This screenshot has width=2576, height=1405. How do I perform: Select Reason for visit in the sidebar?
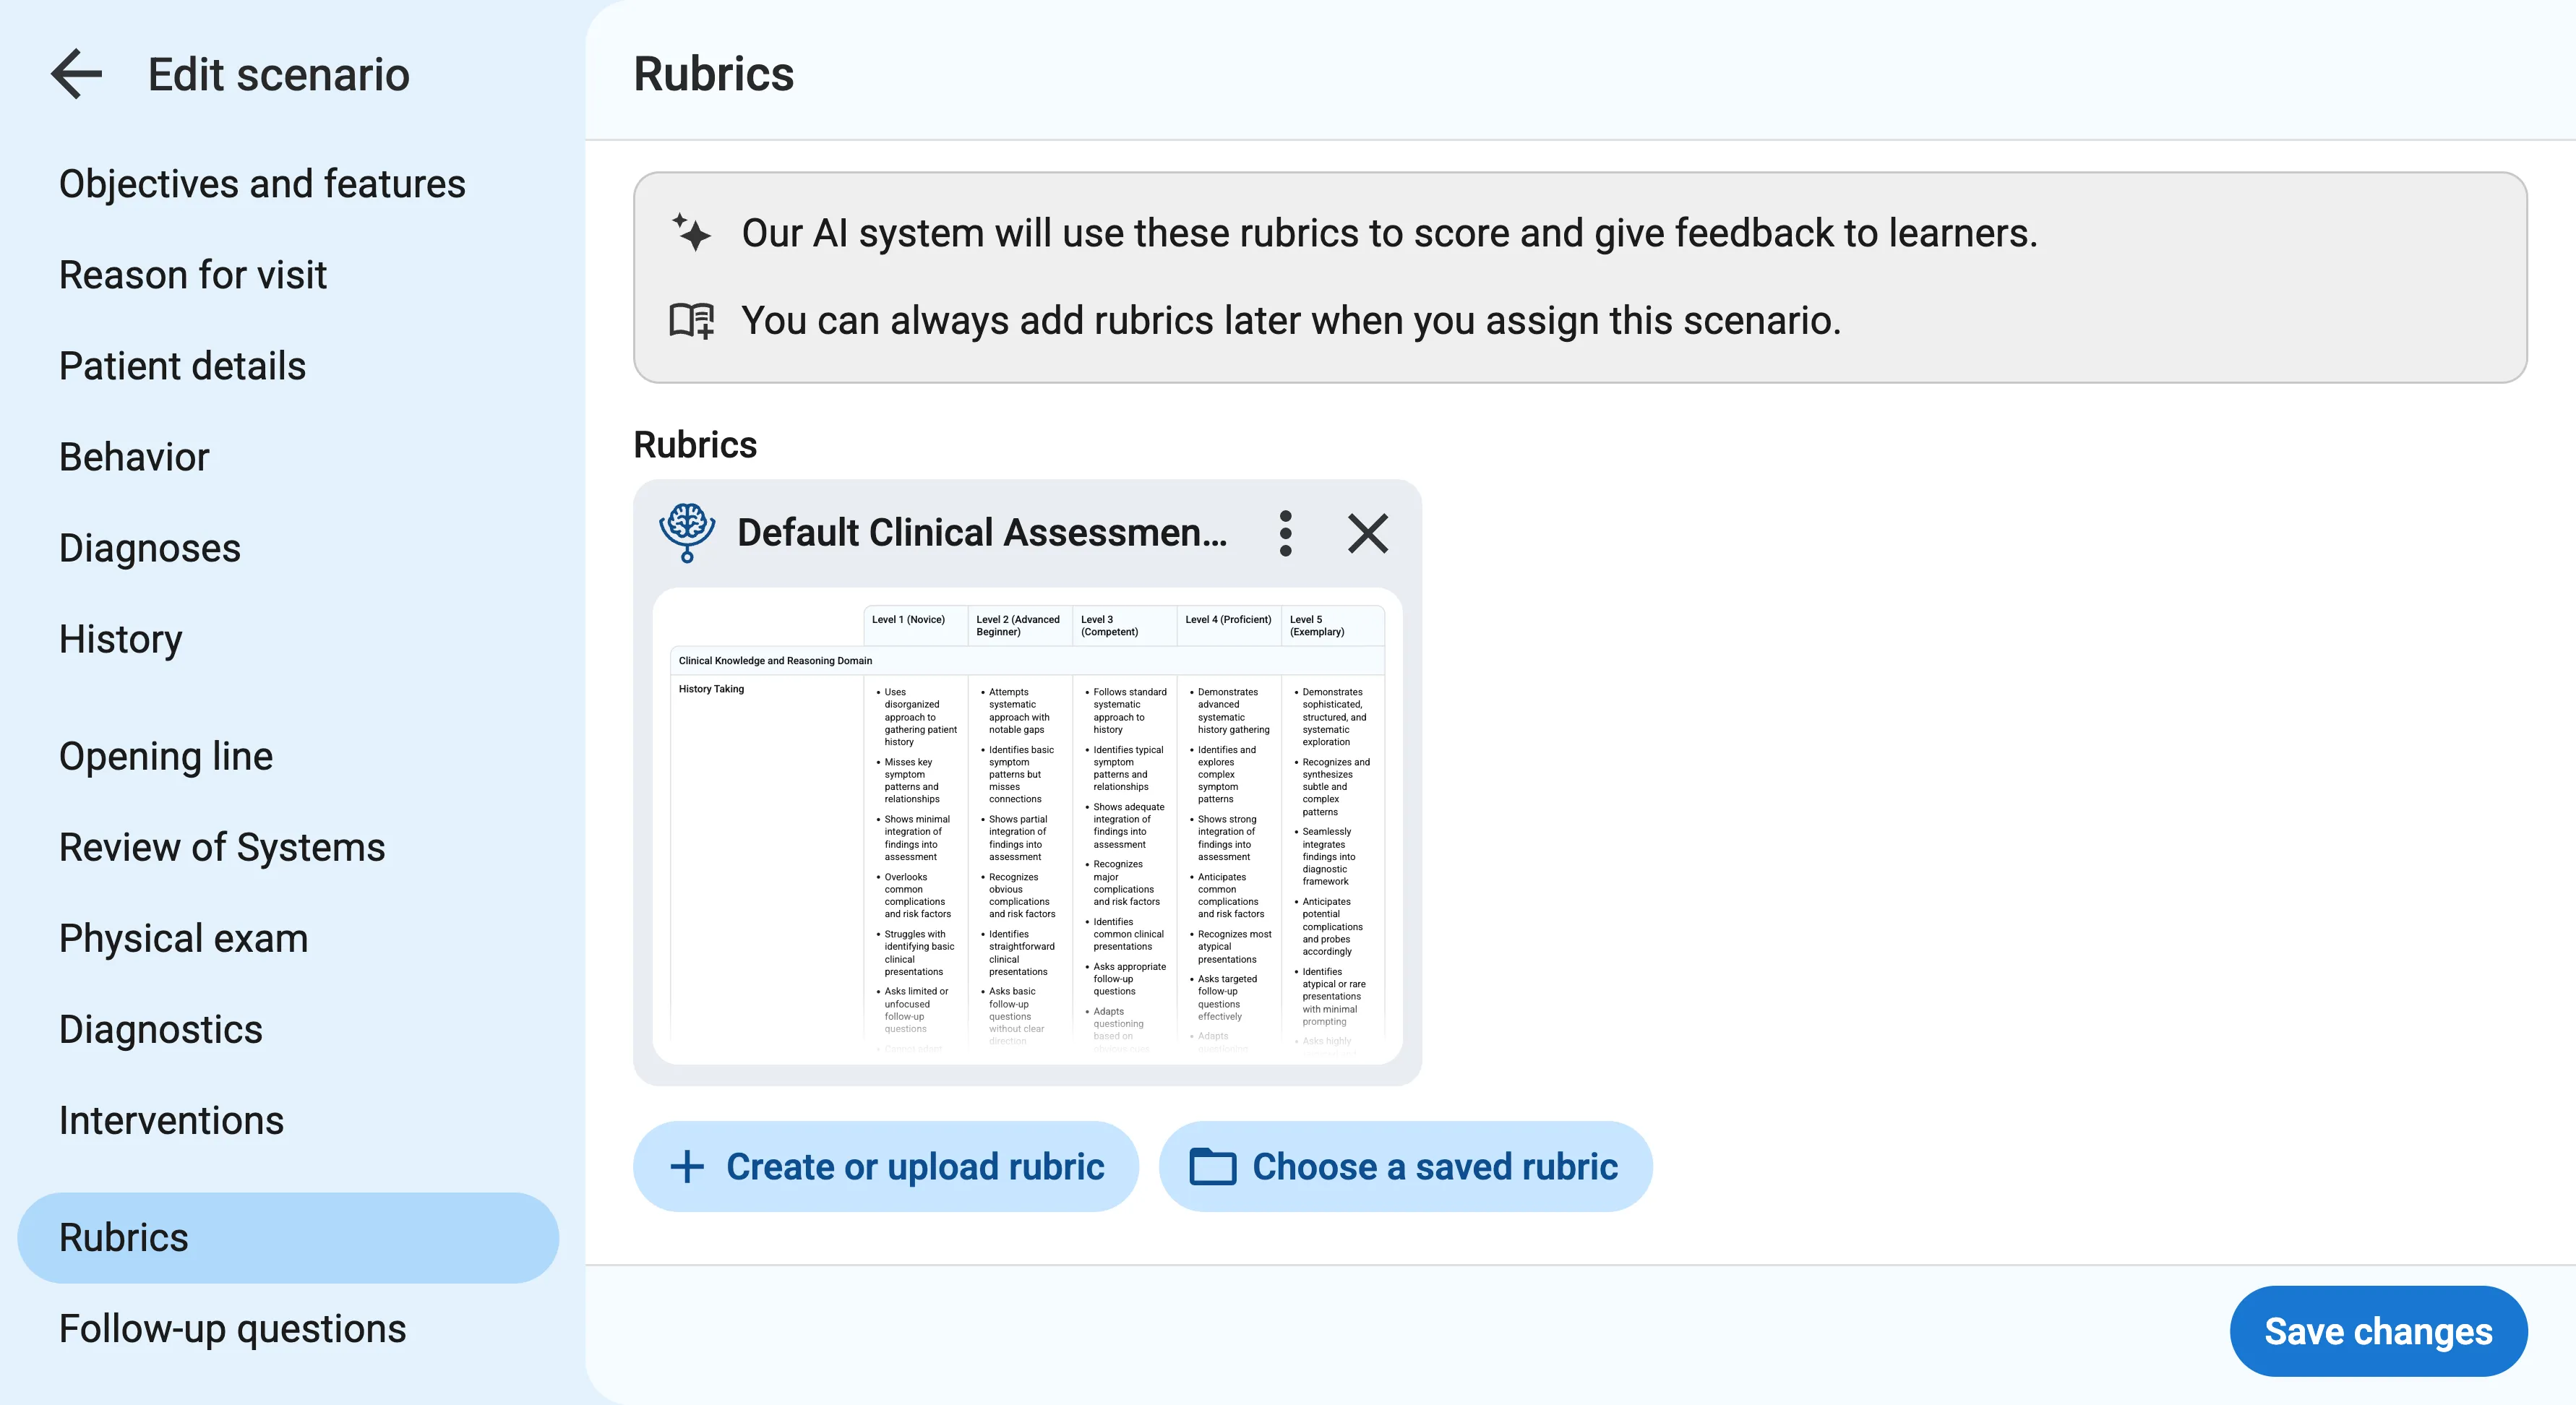coord(193,274)
